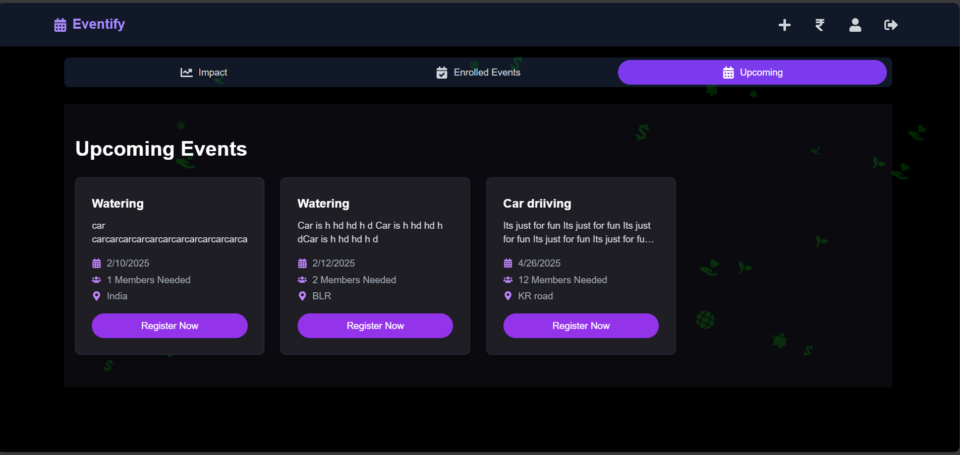The image size is (960, 455).
Task: Open the user profile icon
Action: pos(855,25)
